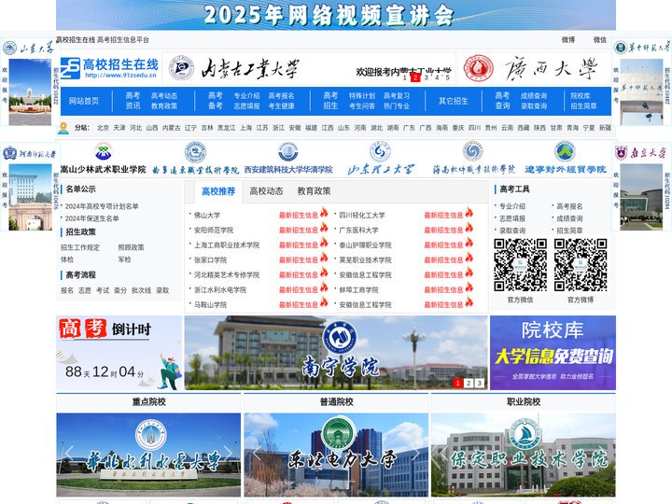
Task: Open 其它招生 in the navigation bar
Action: 454,101
